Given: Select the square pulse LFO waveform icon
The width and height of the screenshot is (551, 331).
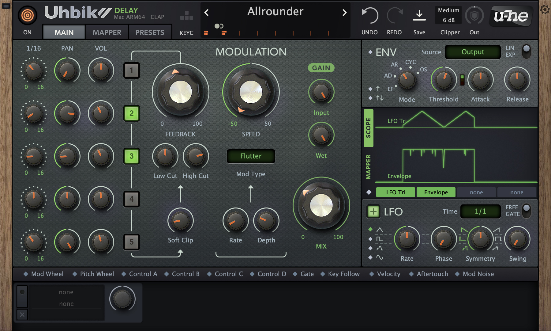Looking at the screenshot, I should point(380,238).
